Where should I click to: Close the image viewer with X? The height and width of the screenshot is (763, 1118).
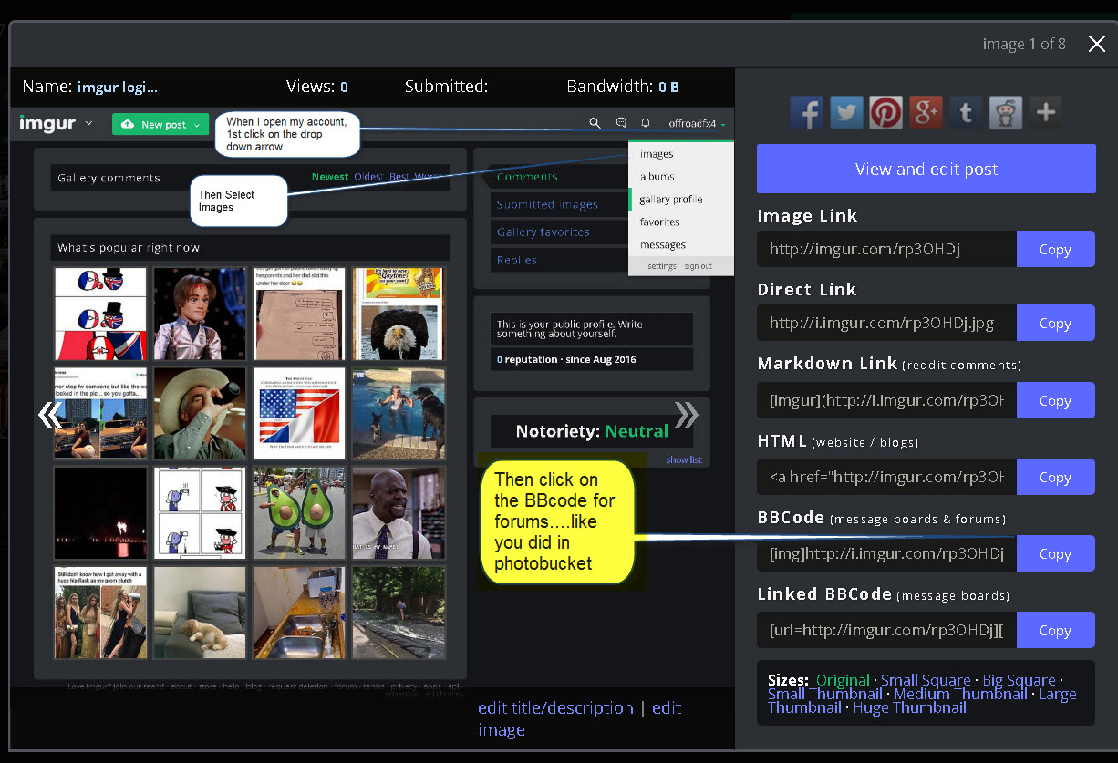[1097, 44]
